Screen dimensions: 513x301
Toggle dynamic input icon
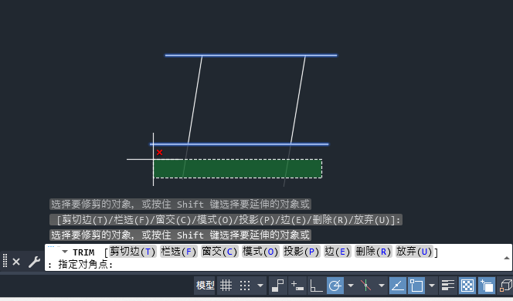pos(297,286)
